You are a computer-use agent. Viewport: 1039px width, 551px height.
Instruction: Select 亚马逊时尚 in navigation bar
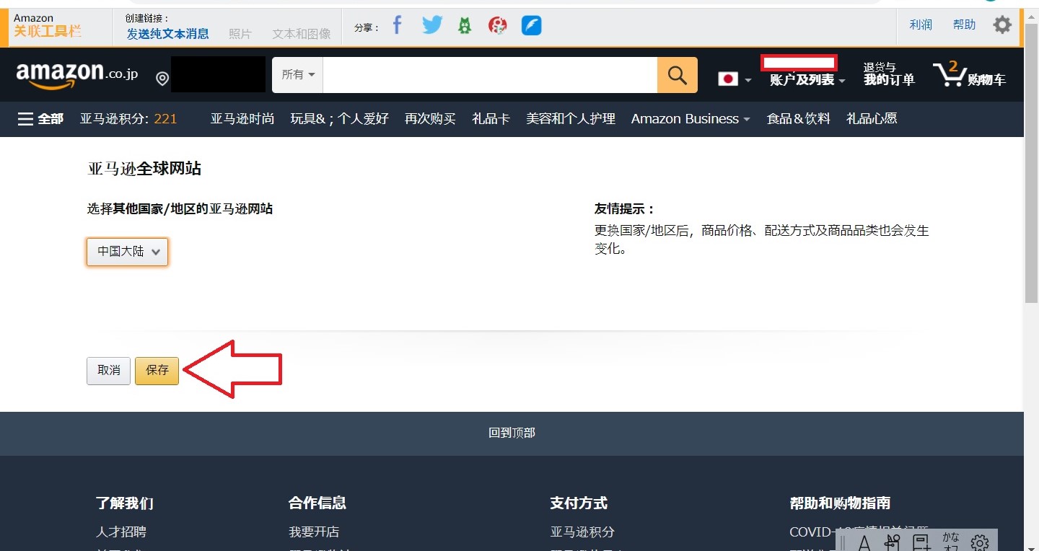[242, 119]
